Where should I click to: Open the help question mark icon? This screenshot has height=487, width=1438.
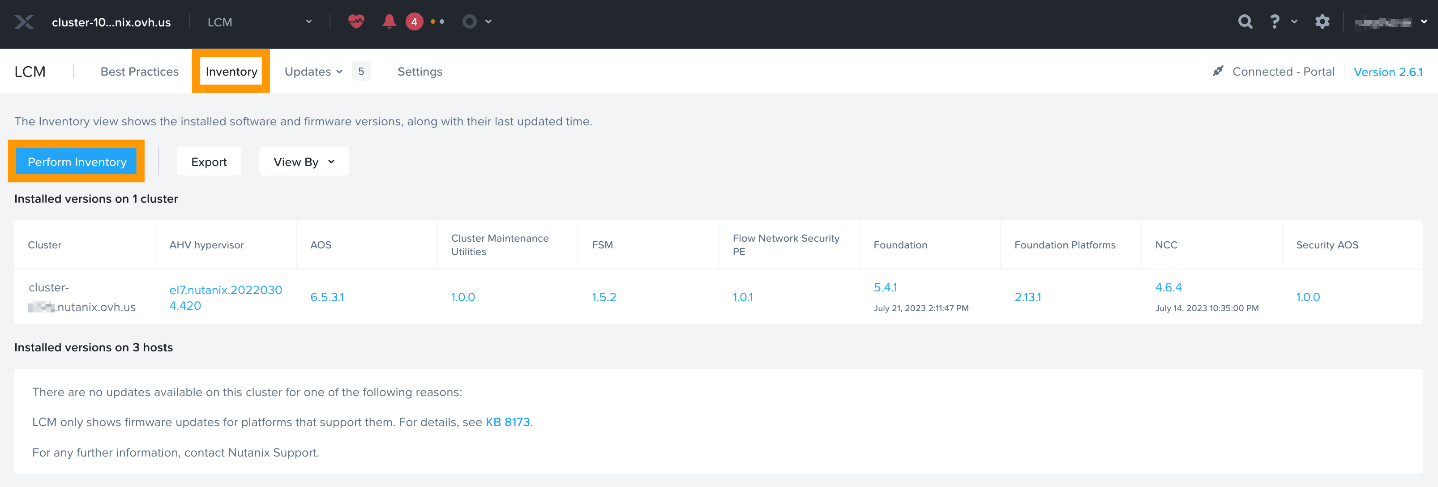[1275, 22]
